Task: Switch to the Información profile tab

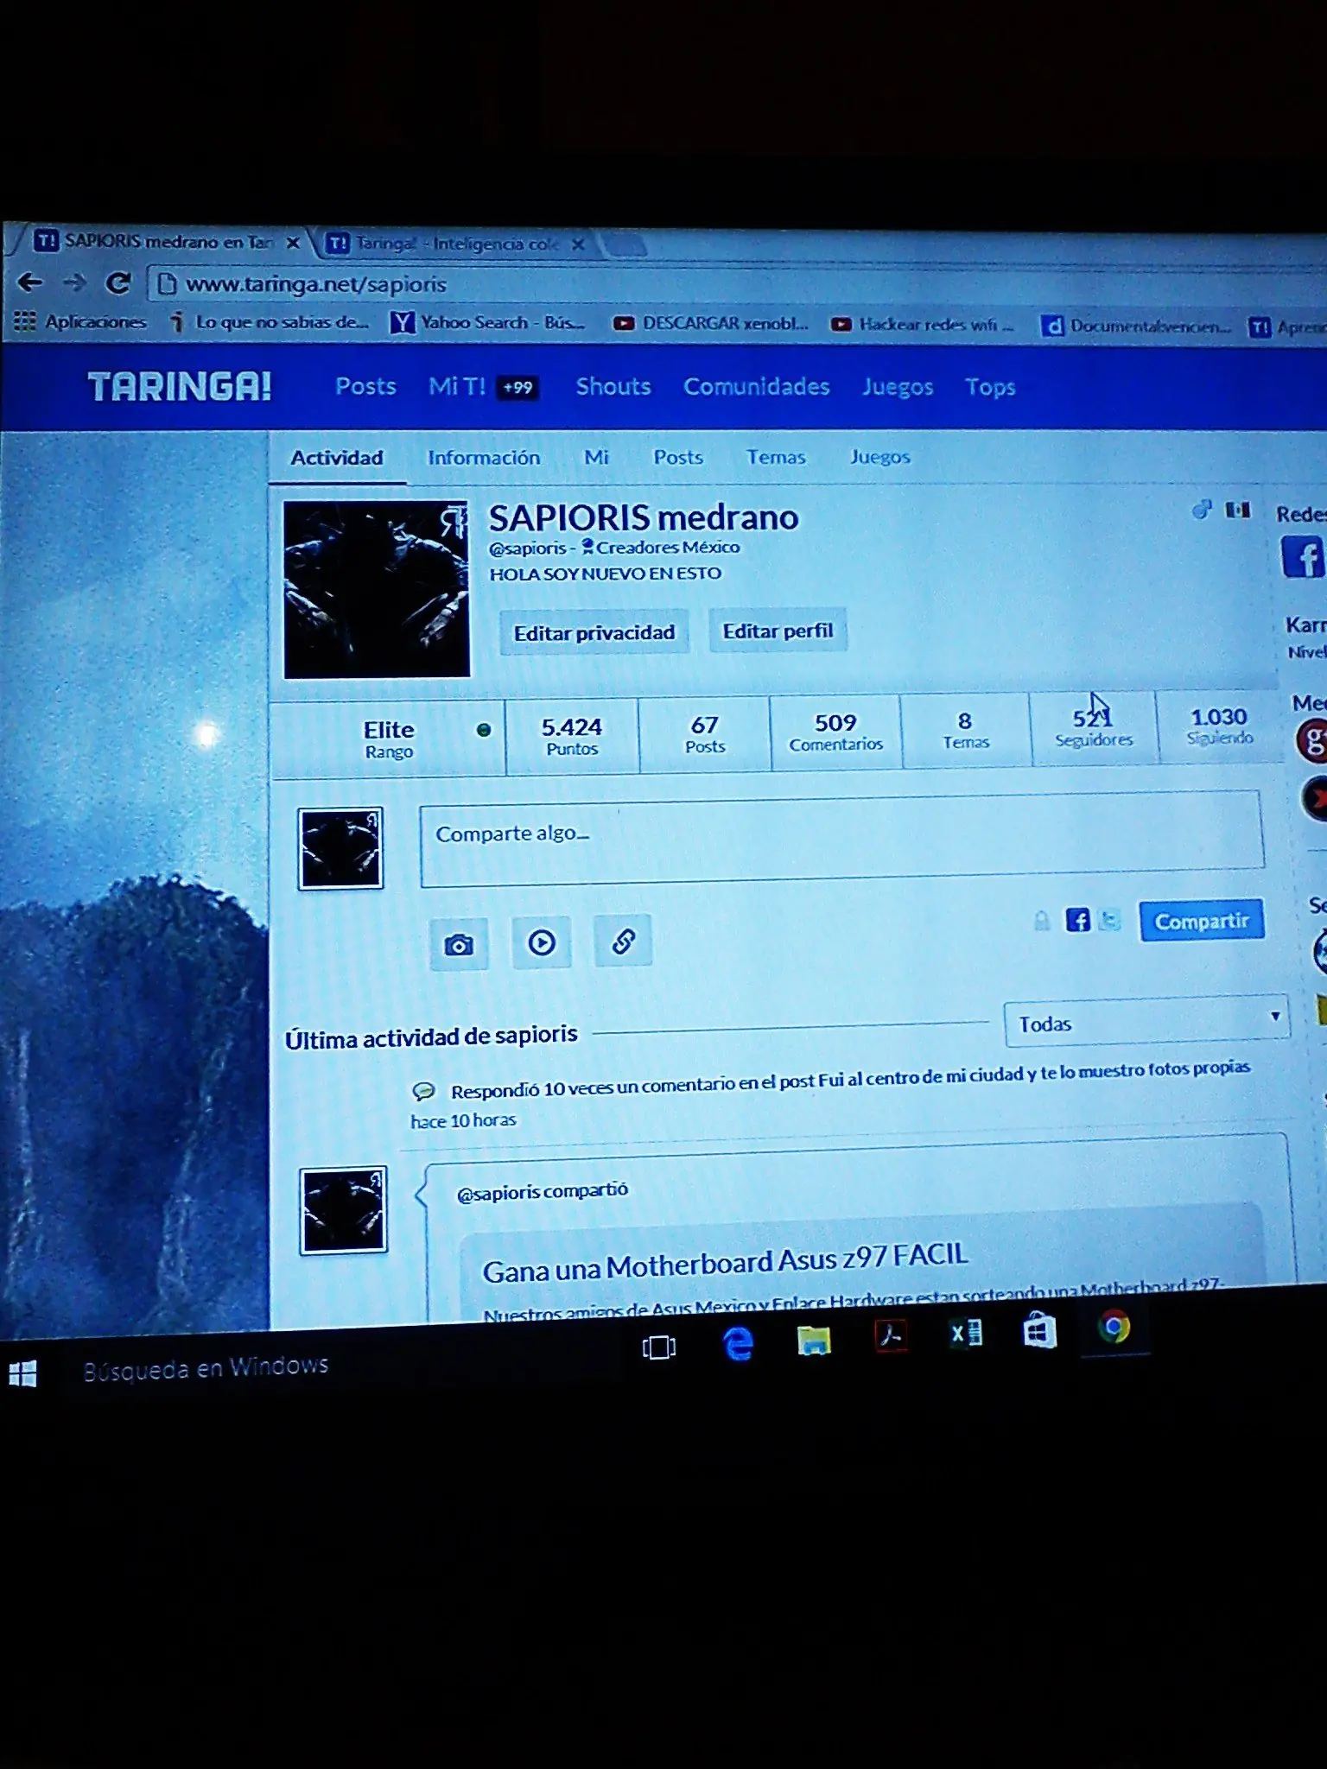Action: 484,458
